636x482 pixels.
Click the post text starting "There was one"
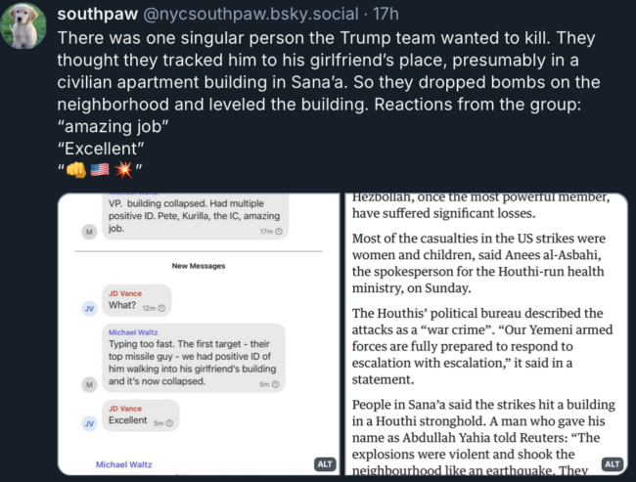[329, 93]
